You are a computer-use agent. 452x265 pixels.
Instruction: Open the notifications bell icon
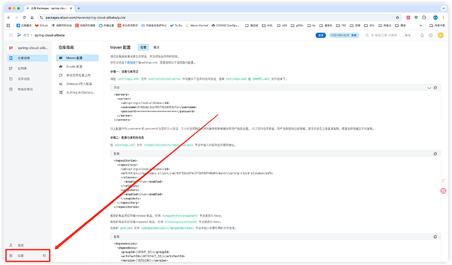click(x=422, y=35)
